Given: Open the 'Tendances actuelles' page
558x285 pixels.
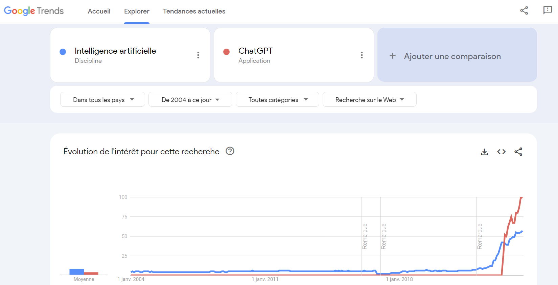Looking at the screenshot, I should pyautogui.click(x=194, y=11).
